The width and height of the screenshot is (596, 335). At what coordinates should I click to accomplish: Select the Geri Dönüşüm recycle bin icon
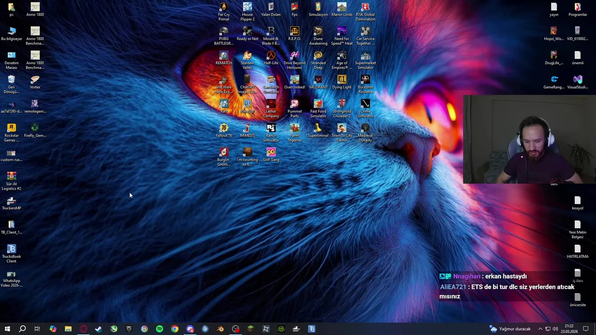tap(12, 84)
